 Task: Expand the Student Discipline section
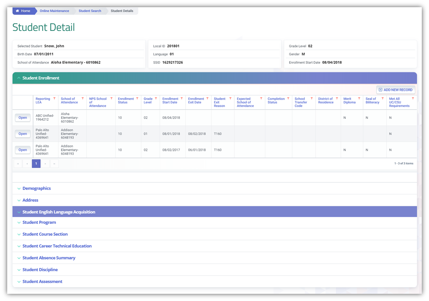pos(40,270)
